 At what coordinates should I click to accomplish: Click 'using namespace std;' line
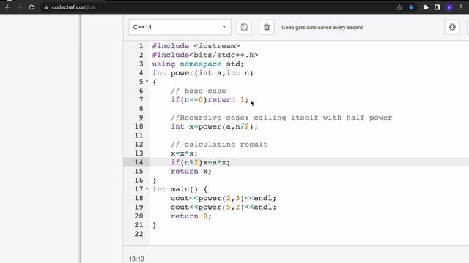click(x=198, y=64)
